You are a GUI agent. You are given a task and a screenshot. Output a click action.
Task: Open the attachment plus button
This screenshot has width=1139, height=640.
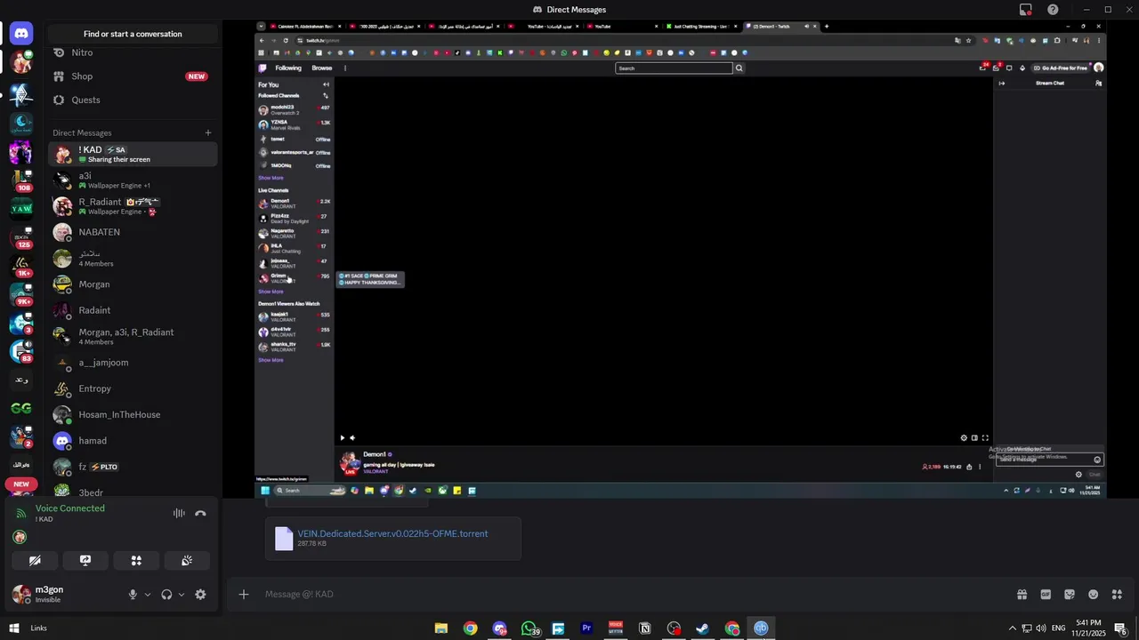(x=244, y=594)
